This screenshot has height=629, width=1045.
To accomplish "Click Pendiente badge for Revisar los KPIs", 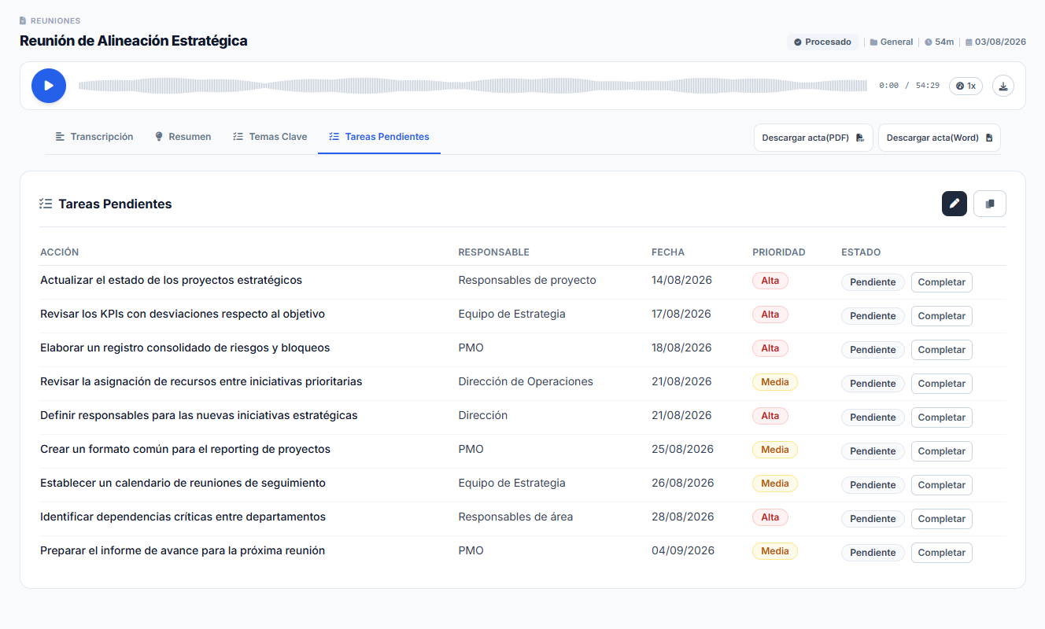I will coord(873,316).
